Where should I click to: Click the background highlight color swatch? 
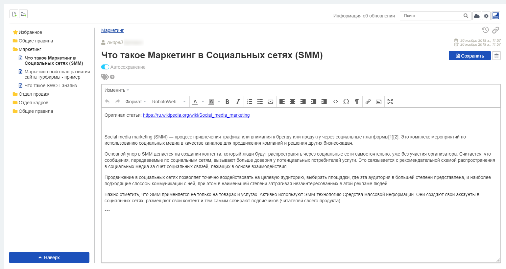pos(211,102)
